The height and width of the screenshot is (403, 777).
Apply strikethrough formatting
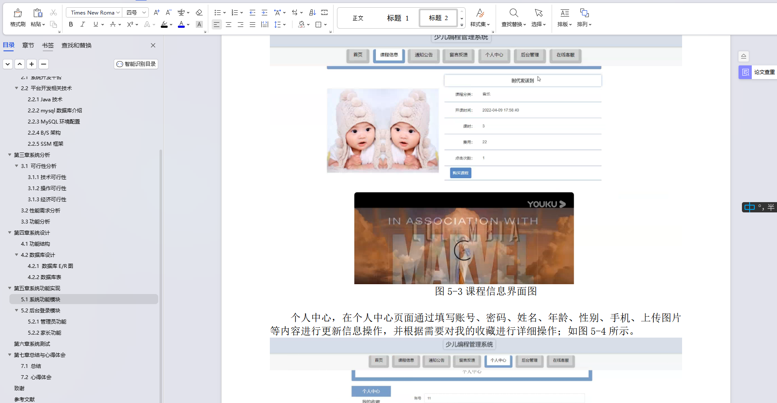click(113, 24)
